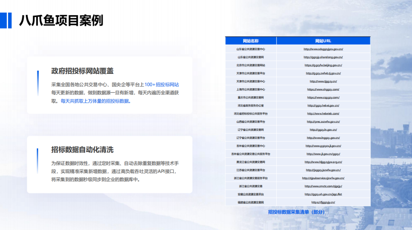Select the 网站URL column header
This screenshot has width=412, height=230.
(323, 41)
